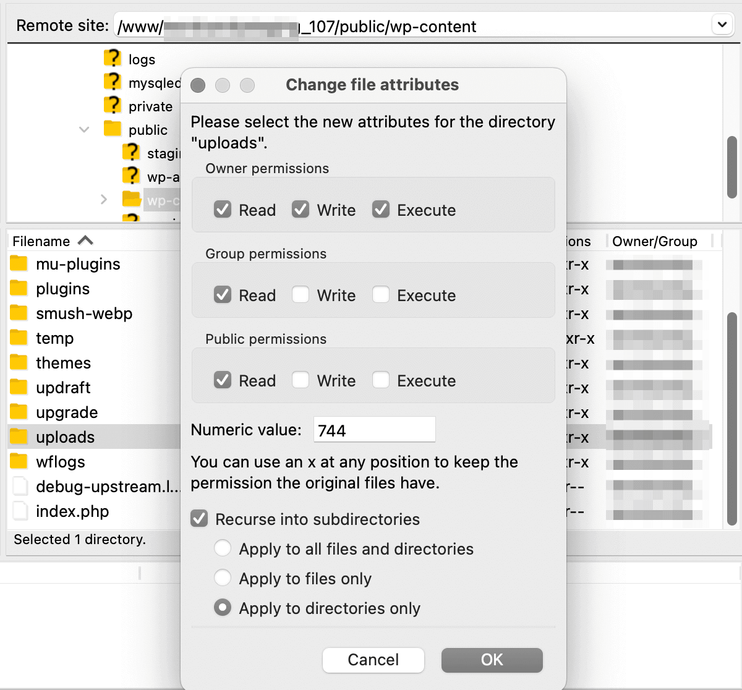The image size is (742, 690).
Task: Select the plugins folder
Action: pyautogui.click(x=61, y=289)
